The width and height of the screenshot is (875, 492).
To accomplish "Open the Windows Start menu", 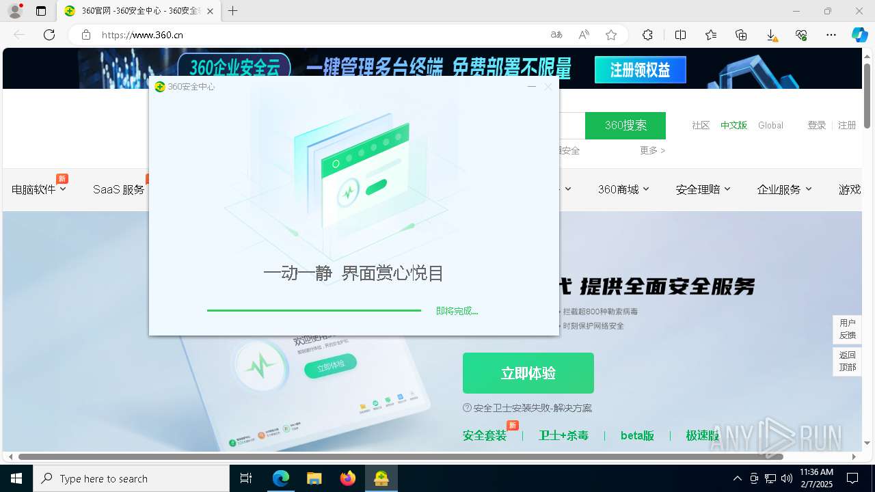I will [16, 478].
